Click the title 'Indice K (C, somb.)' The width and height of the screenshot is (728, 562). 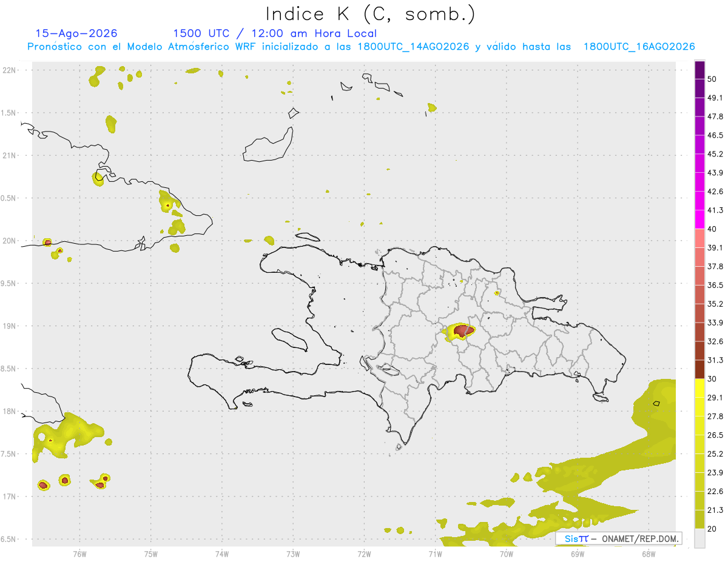pos(371,14)
